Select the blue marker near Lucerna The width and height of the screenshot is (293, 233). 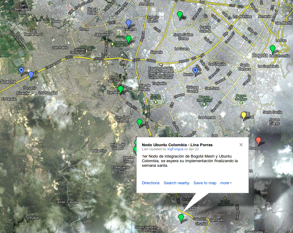pos(129,23)
